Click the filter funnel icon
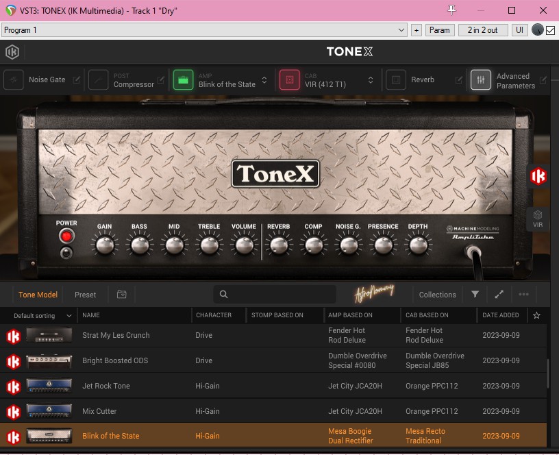 click(x=475, y=294)
